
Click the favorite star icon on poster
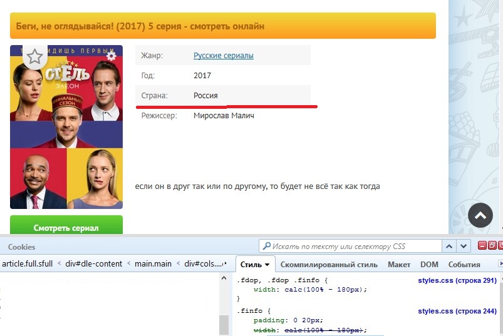point(34,57)
